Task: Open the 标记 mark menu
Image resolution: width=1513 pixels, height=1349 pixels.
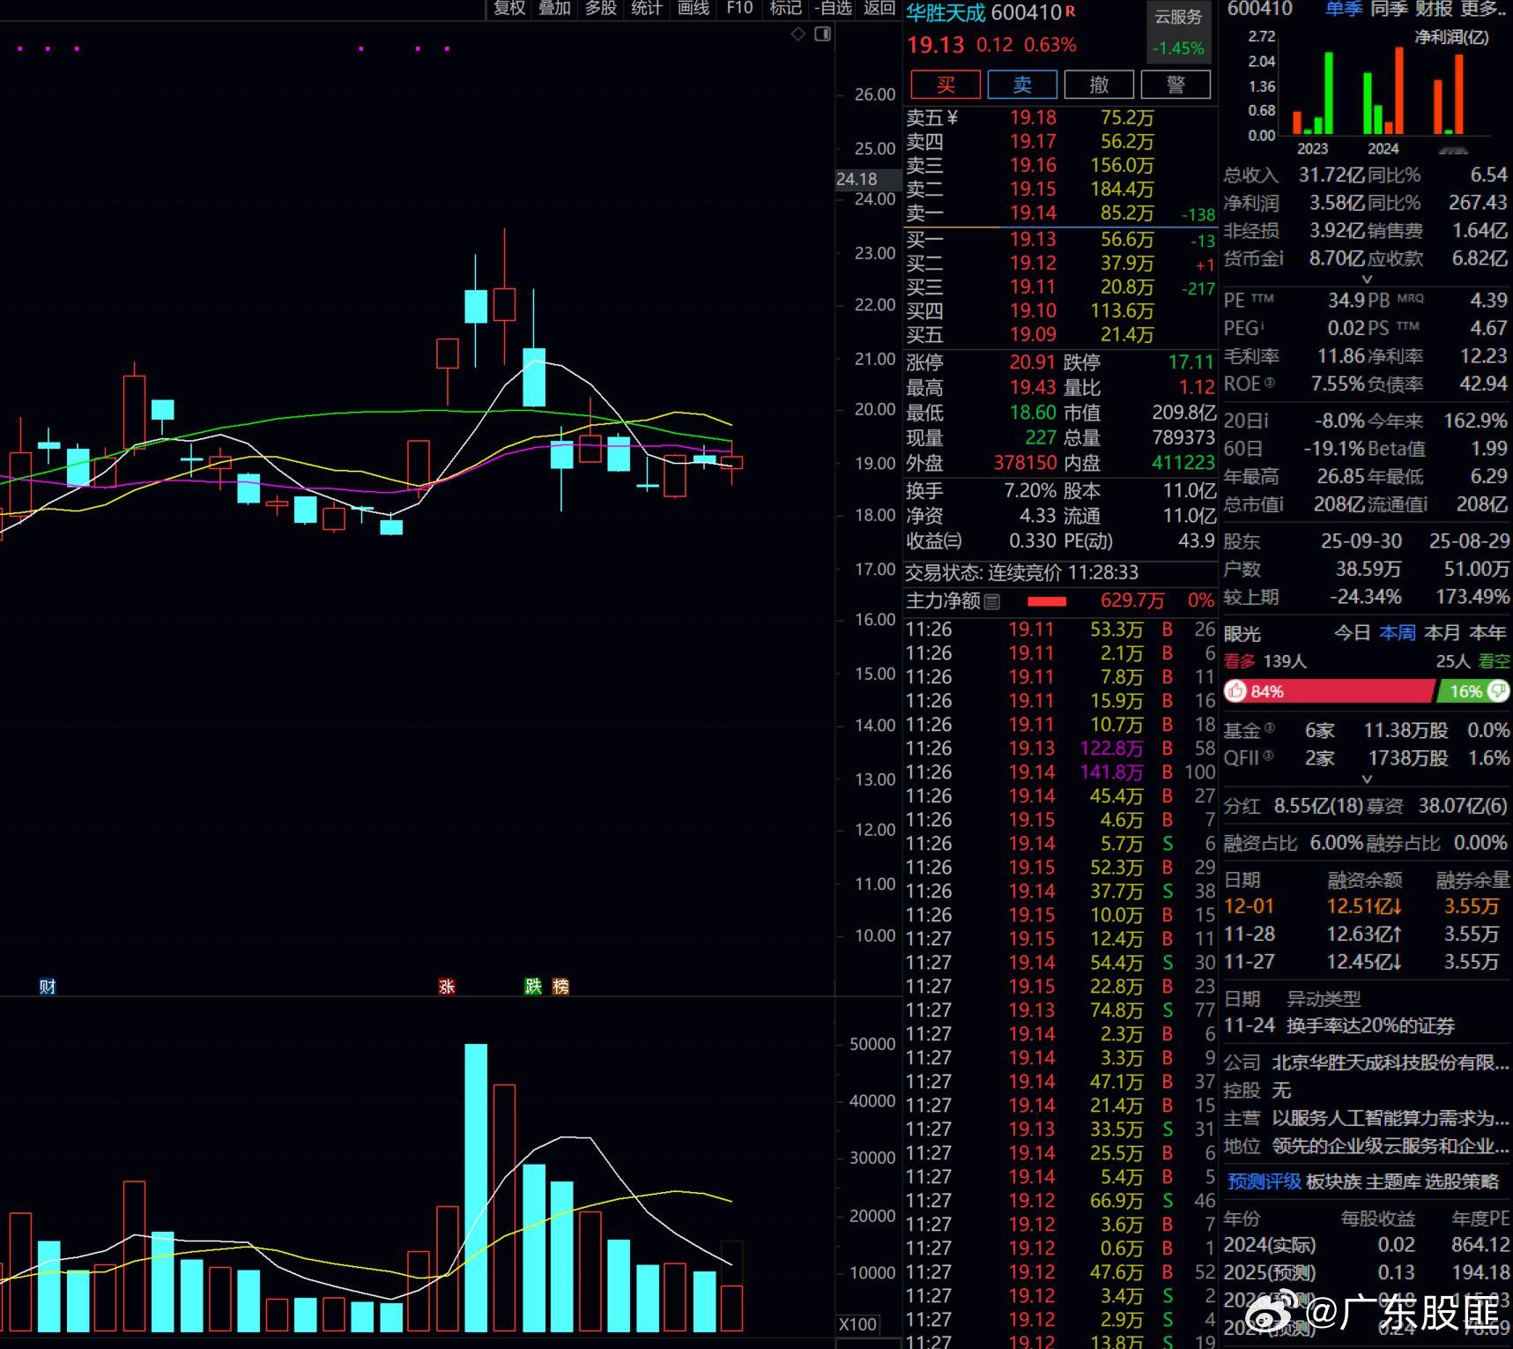Action: [785, 9]
